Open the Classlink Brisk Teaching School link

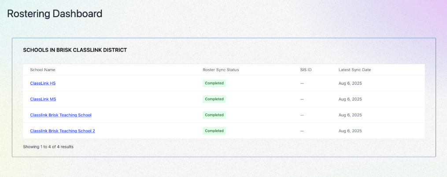tap(60, 115)
